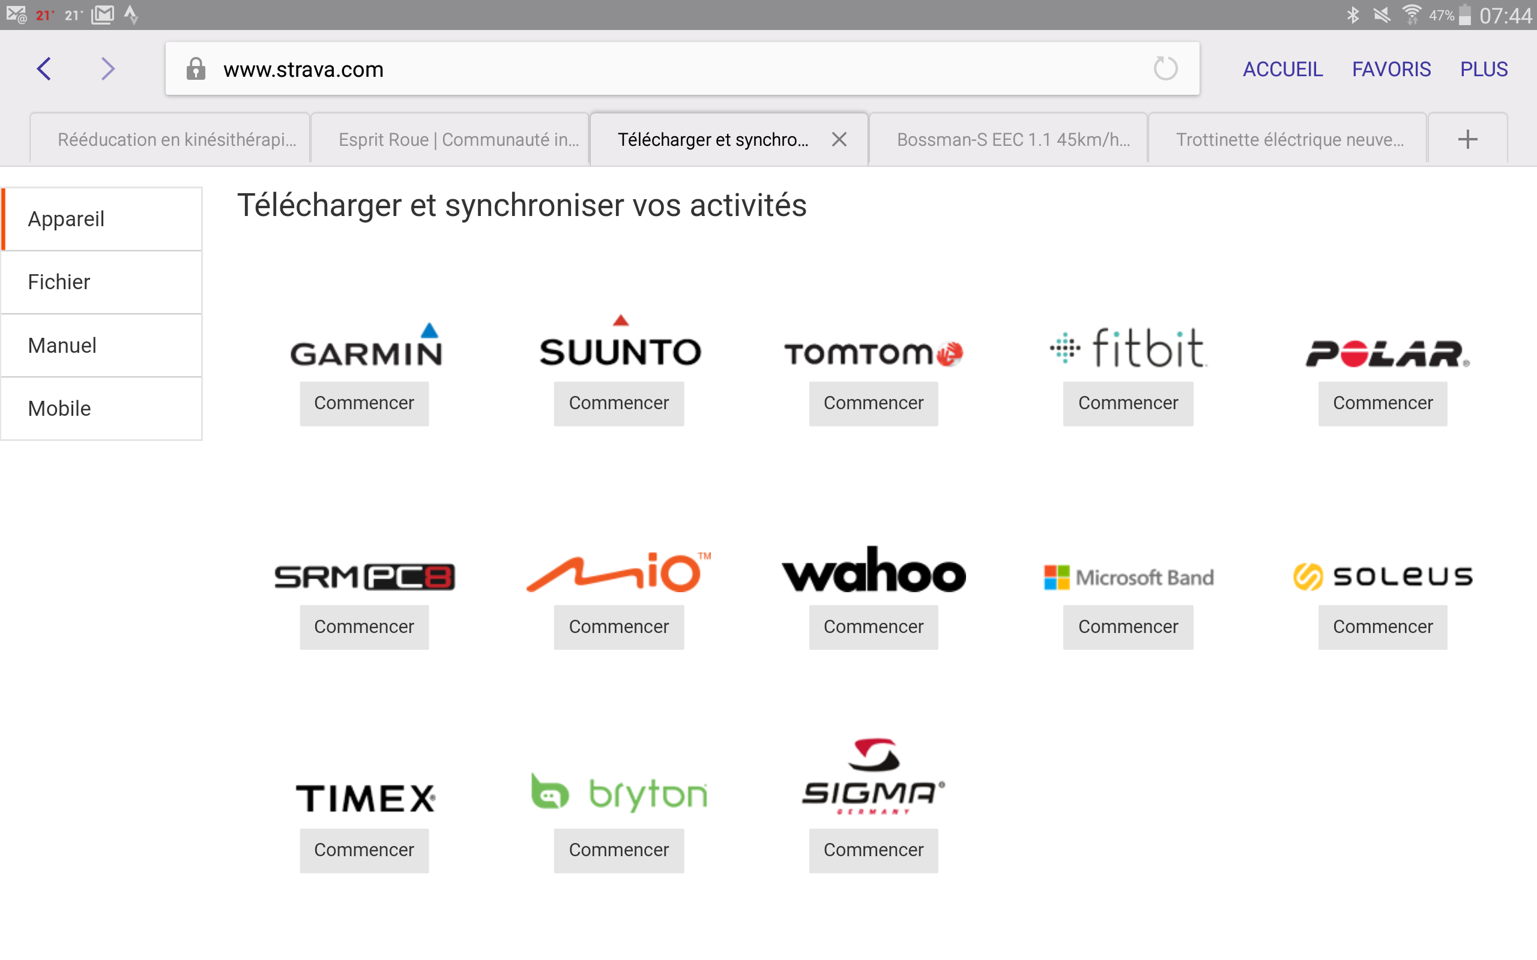Click the Fitbit logo
The width and height of the screenshot is (1537, 960).
tap(1128, 347)
